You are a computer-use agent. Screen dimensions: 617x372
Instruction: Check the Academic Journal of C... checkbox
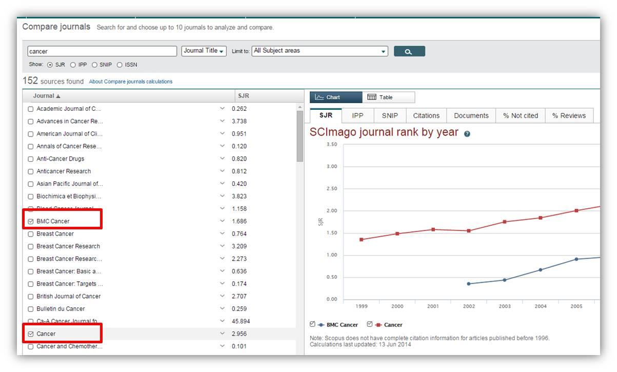[x=31, y=109]
